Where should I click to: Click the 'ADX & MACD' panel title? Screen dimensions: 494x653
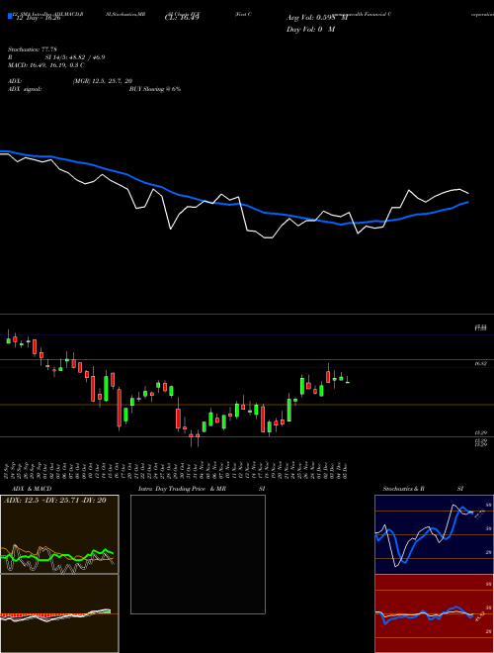[32, 489]
